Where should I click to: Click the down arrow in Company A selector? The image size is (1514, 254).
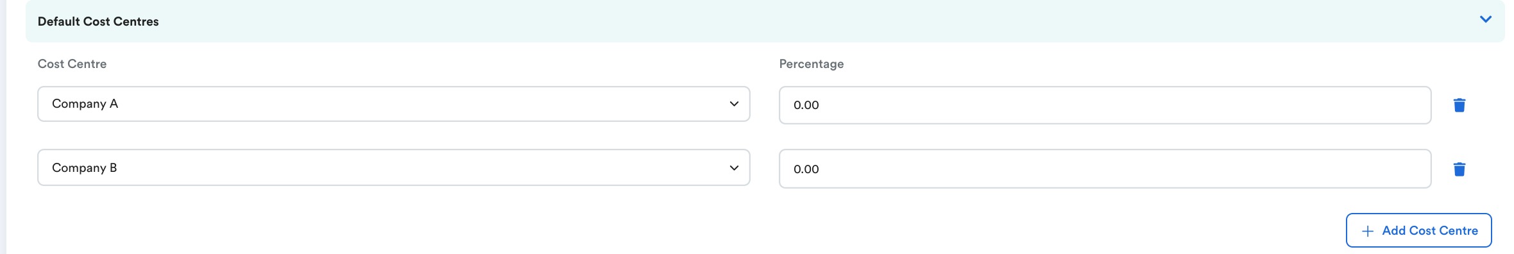tap(734, 104)
